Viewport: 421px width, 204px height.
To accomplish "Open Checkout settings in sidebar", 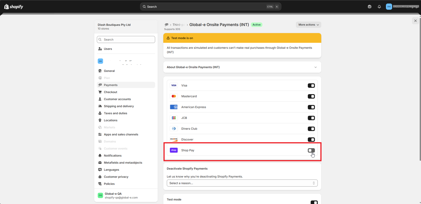I will point(110,92).
